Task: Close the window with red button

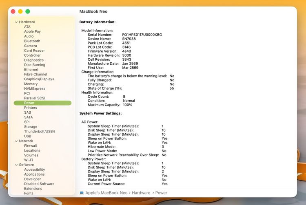Action: tap(13, 11)
